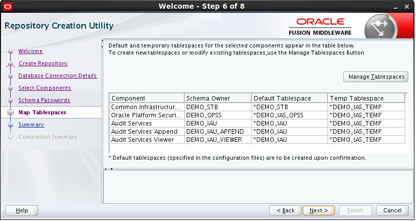Open temp tablespace for DEMO_IAU_APPEND row
The height and width of the screenshot is (221, 416).
pos(366,132)
